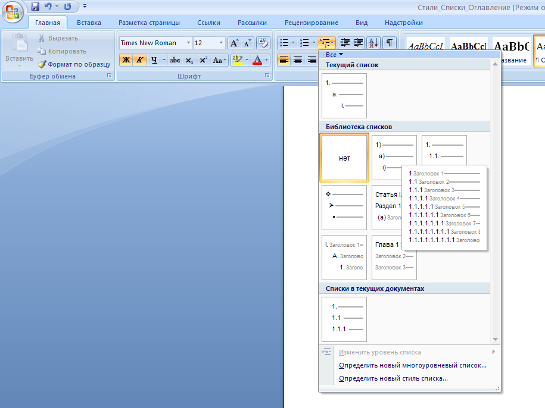Click Cut (Вырезать)
The width and height of the screenshot is (545, 408).
(58, 38)
